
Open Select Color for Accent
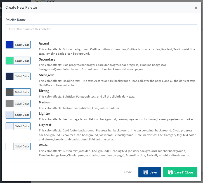22,45
